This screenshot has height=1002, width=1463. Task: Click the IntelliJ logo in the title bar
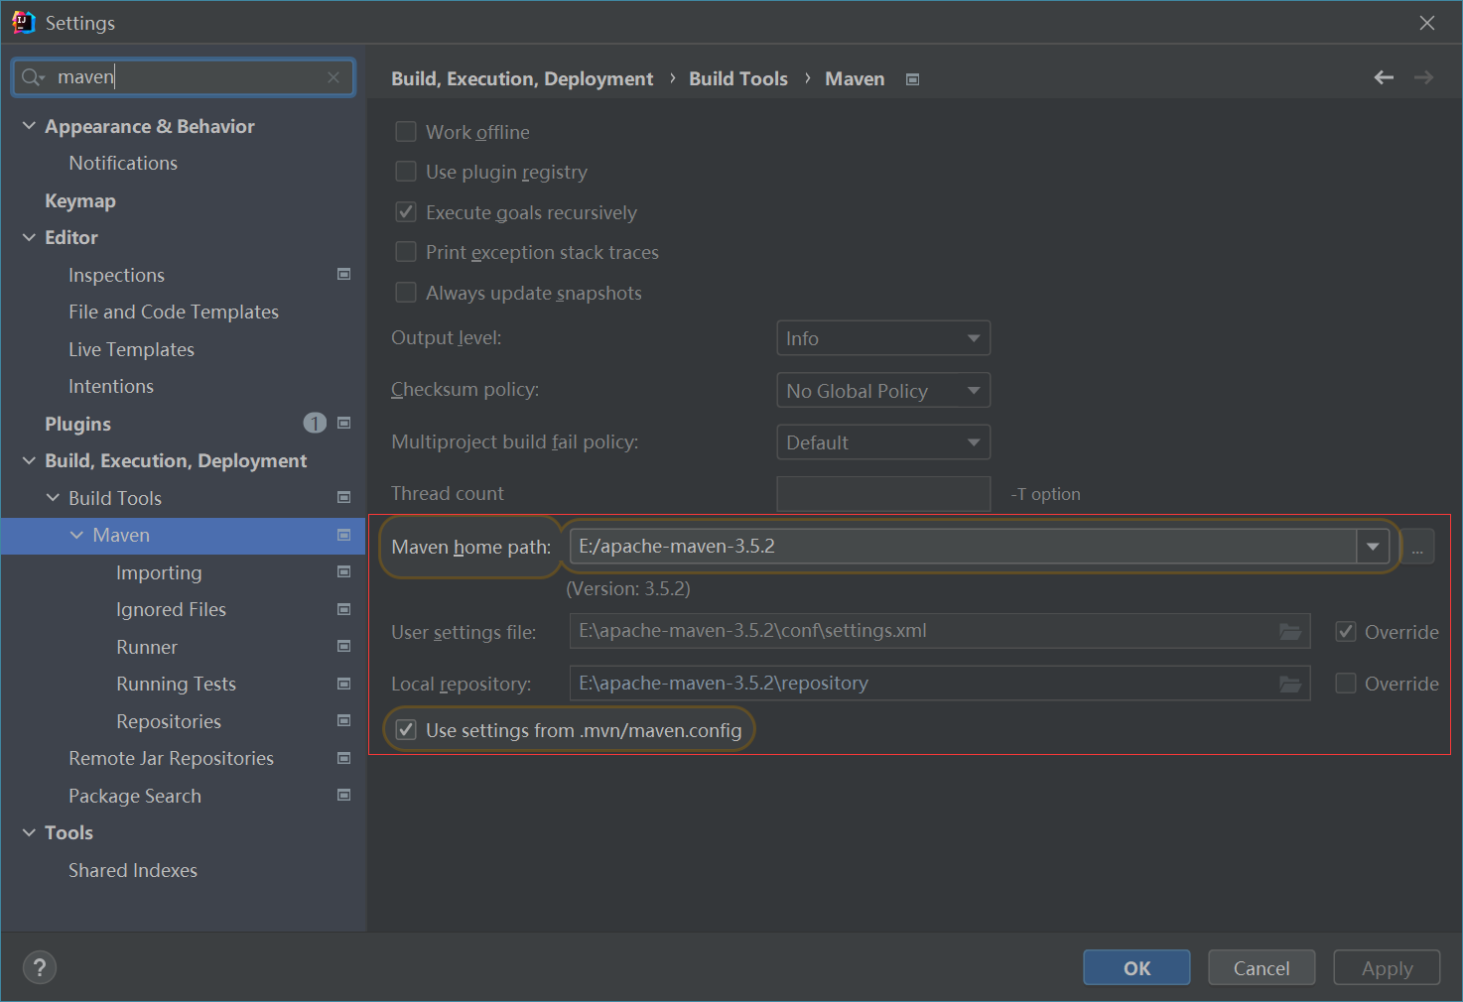tap(23, 22)
